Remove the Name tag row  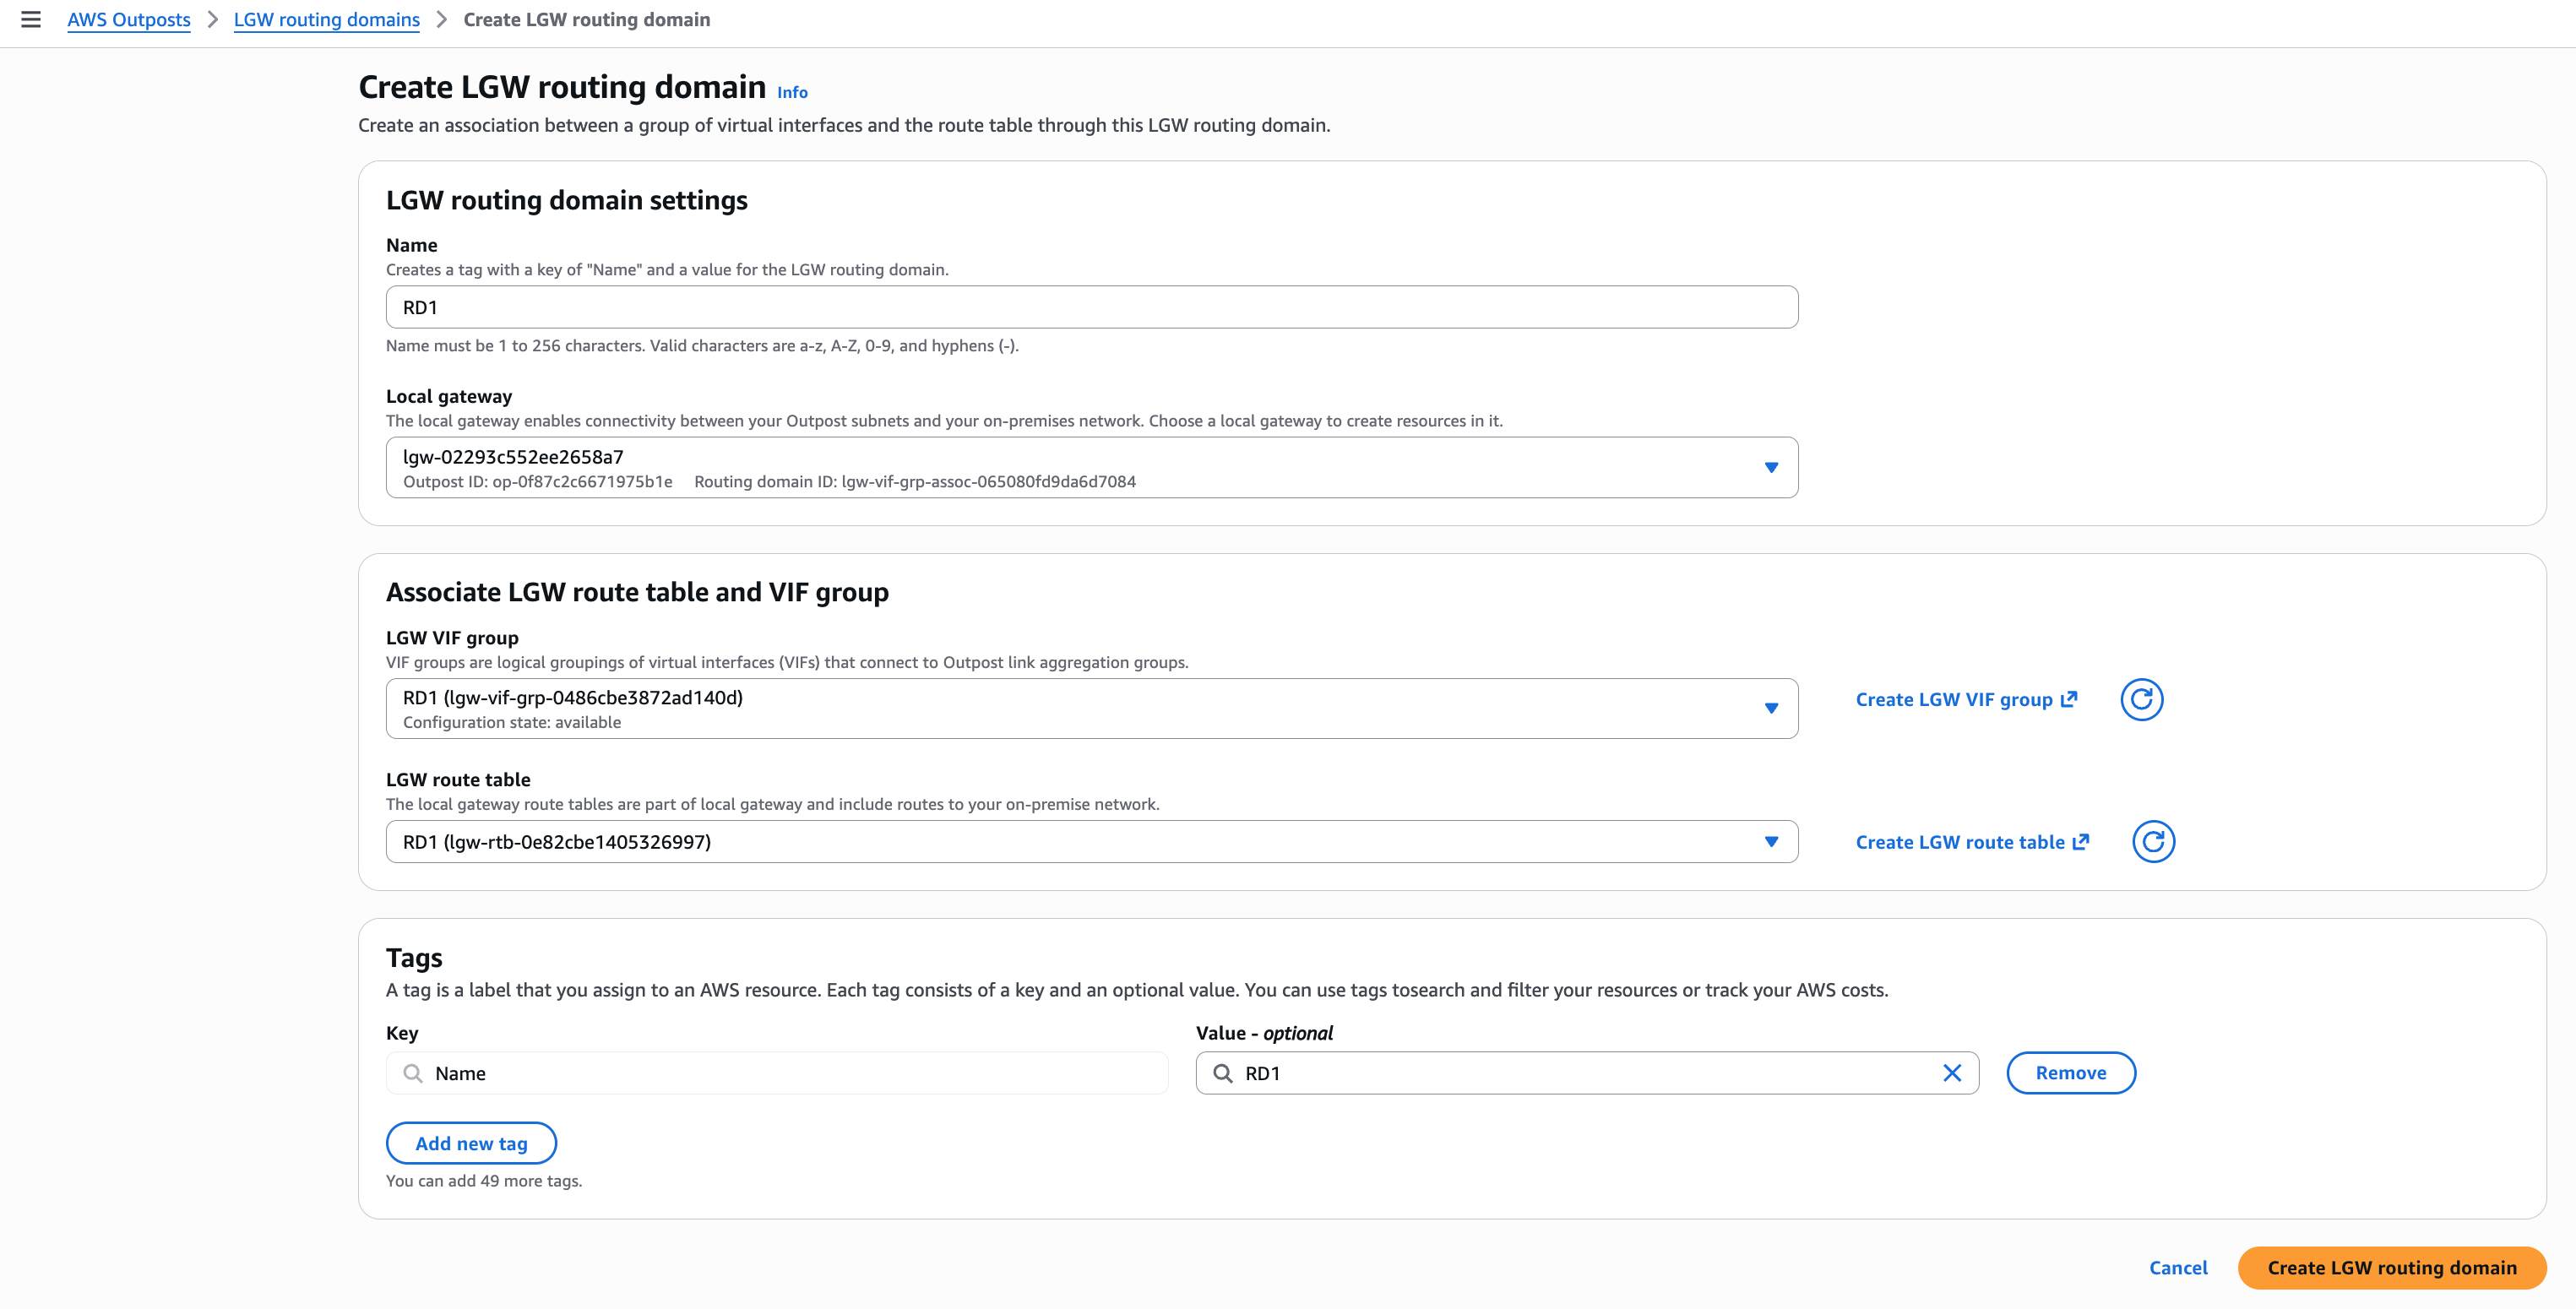2071,1073
